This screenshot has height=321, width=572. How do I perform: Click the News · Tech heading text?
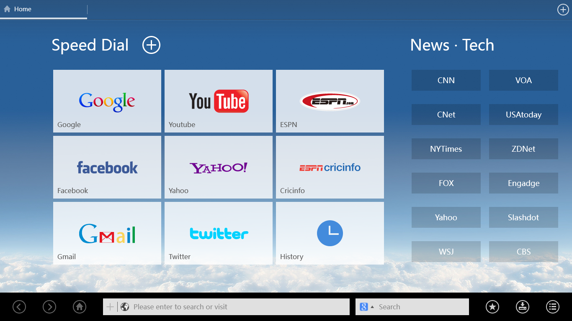click(x=452, y=45)
